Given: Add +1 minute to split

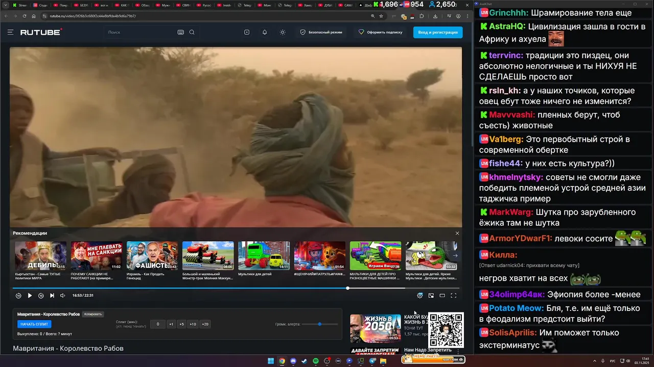Looking at the screenshot, I should tap(171, 324).
